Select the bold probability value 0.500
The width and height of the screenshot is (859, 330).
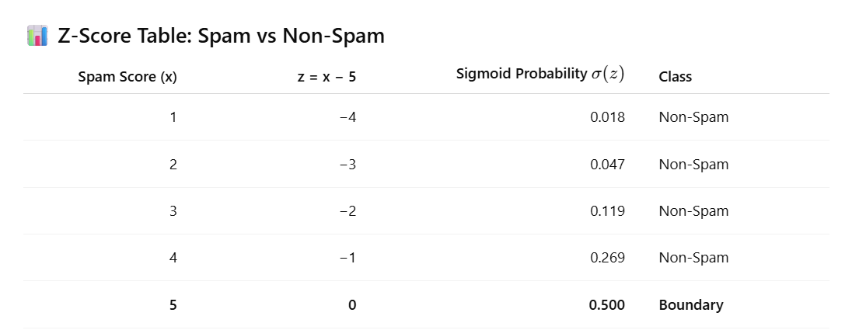pos(606,305)
